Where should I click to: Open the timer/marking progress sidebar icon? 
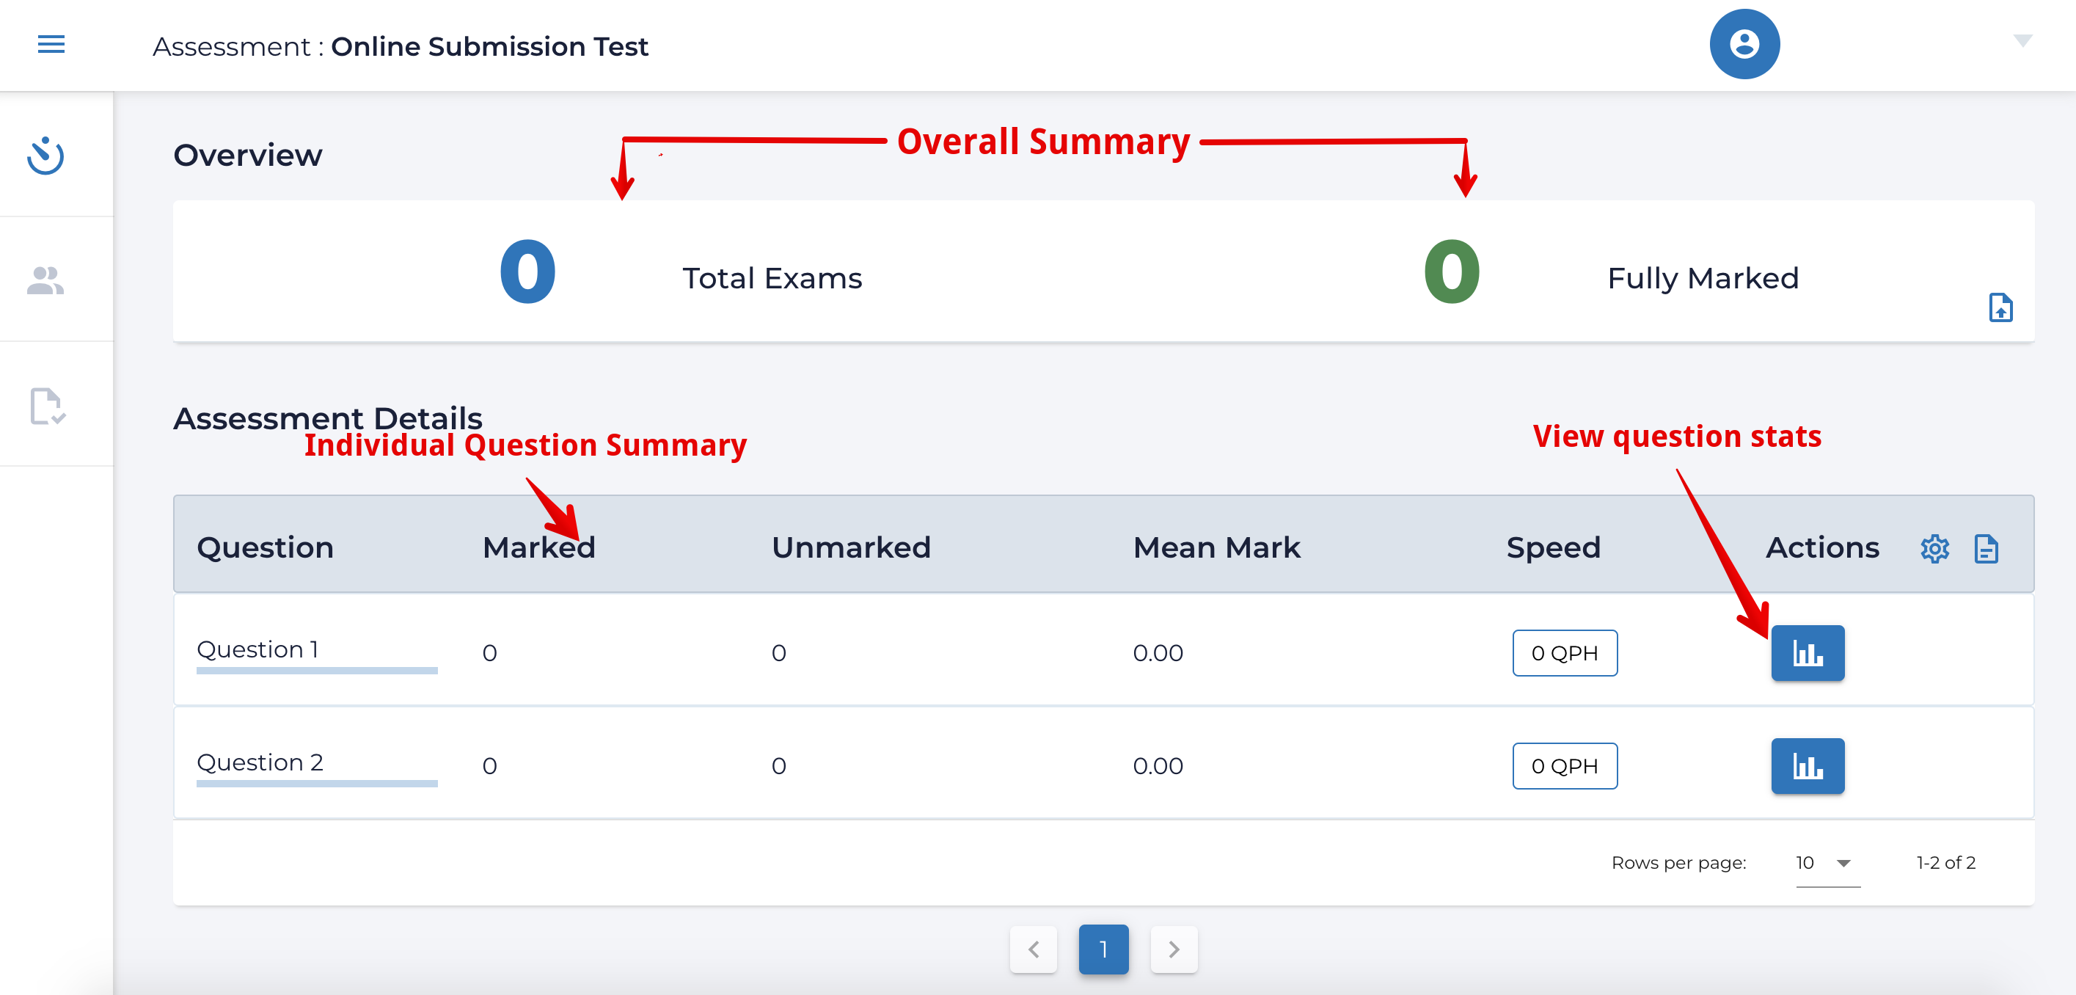pos(46,157)
